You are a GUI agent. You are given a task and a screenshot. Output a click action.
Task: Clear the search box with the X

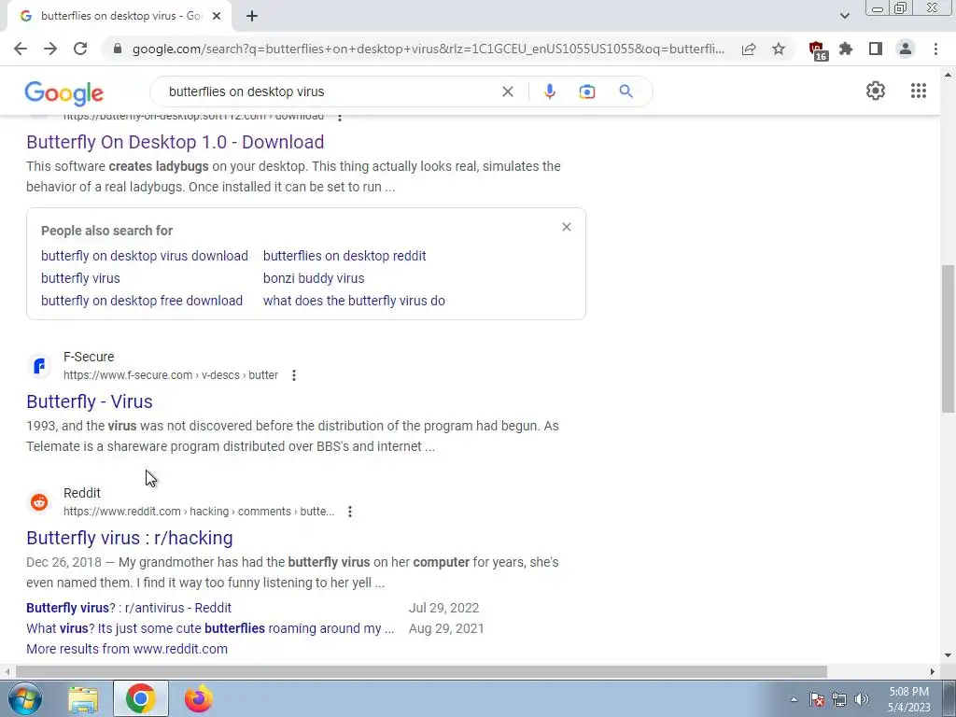(507, 91)
